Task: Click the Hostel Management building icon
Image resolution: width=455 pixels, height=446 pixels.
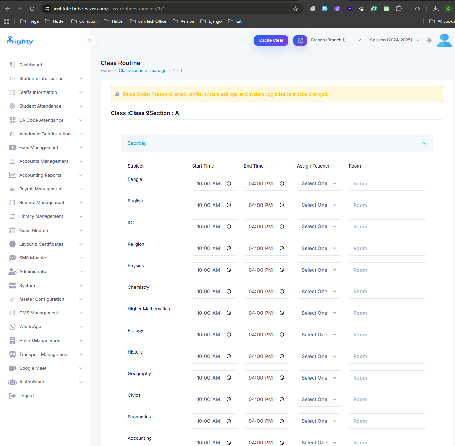Action: coord(12,340)
